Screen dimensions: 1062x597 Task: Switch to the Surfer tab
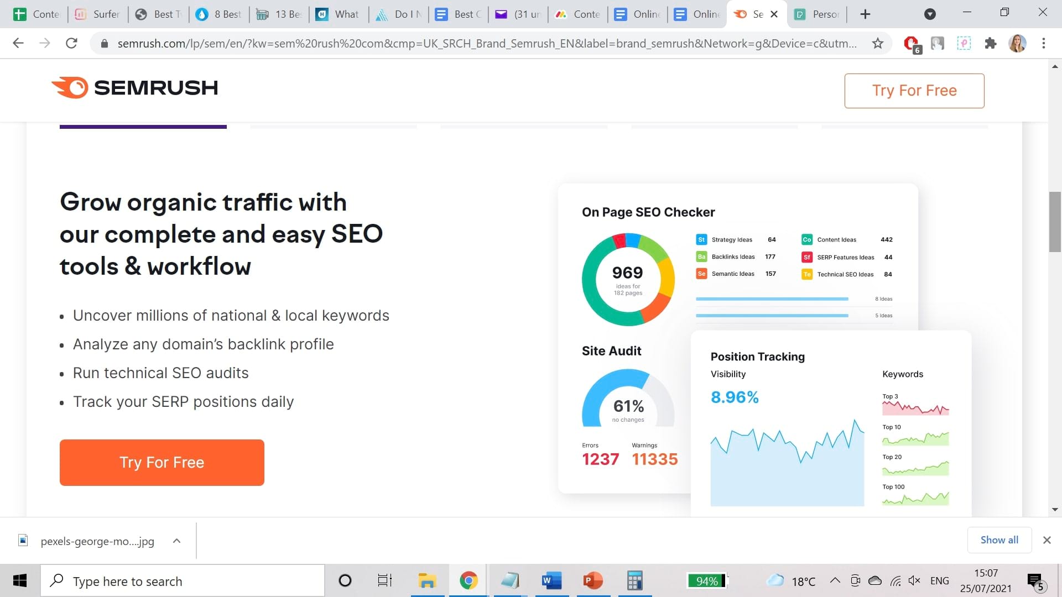(98, 14)
